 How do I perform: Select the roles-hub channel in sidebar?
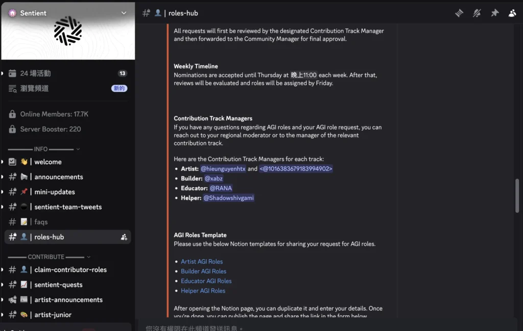pos(68,237)
